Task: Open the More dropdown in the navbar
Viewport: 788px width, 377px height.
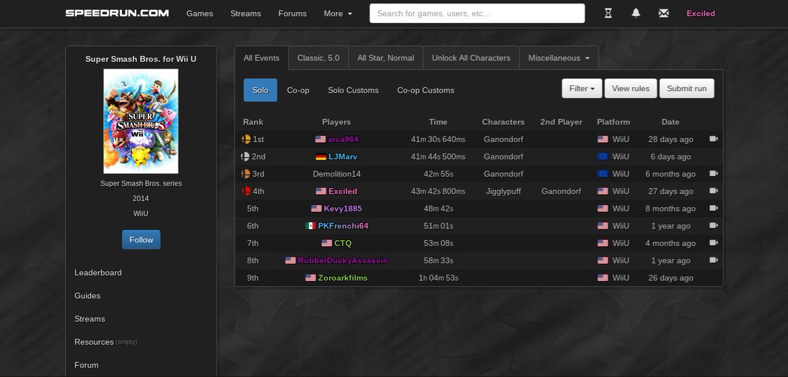Action: click(x=338, y=13)
